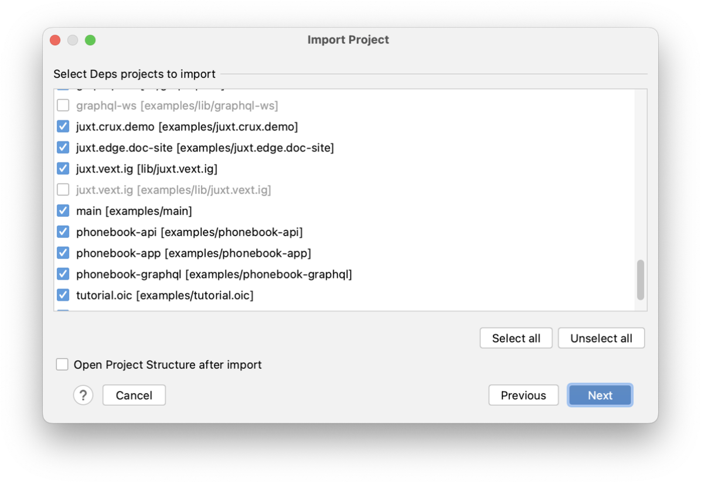Open the help question mark icon
701x482 pixels.
pos(83,395)
